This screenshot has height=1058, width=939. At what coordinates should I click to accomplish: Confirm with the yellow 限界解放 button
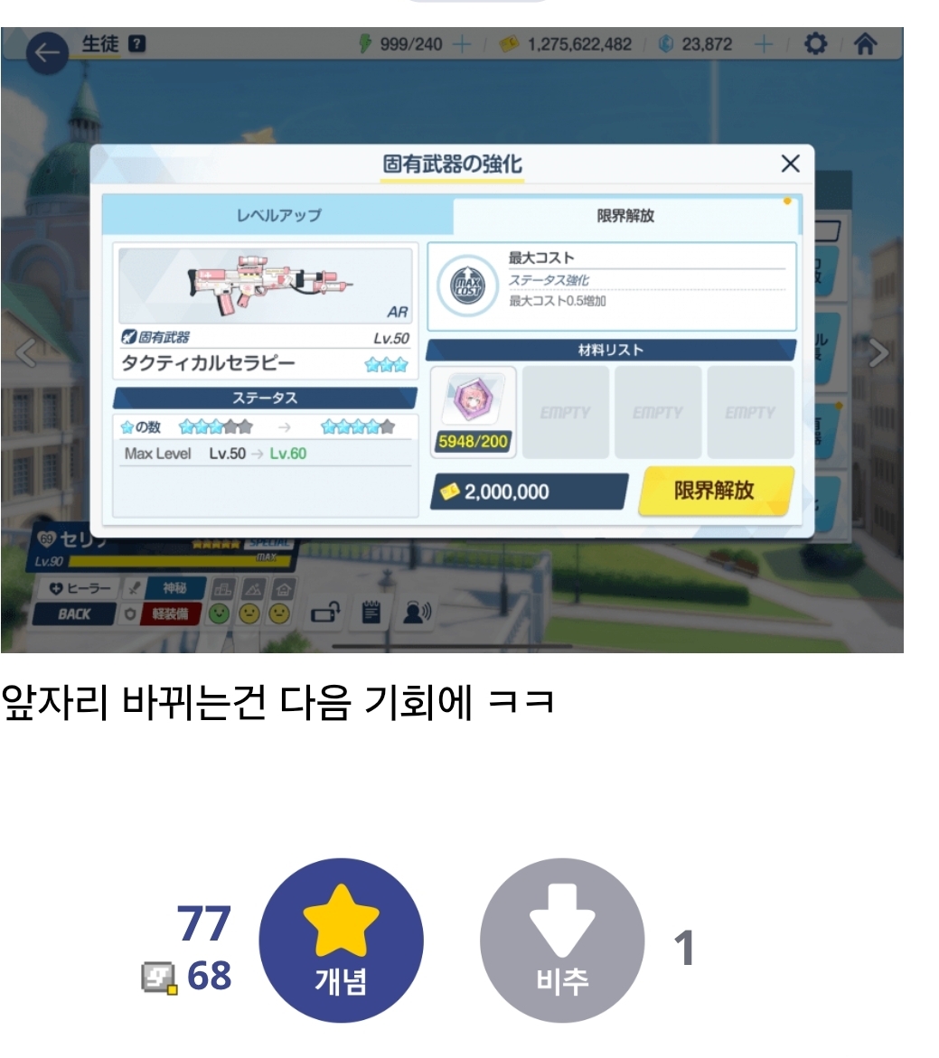point(716,491)
